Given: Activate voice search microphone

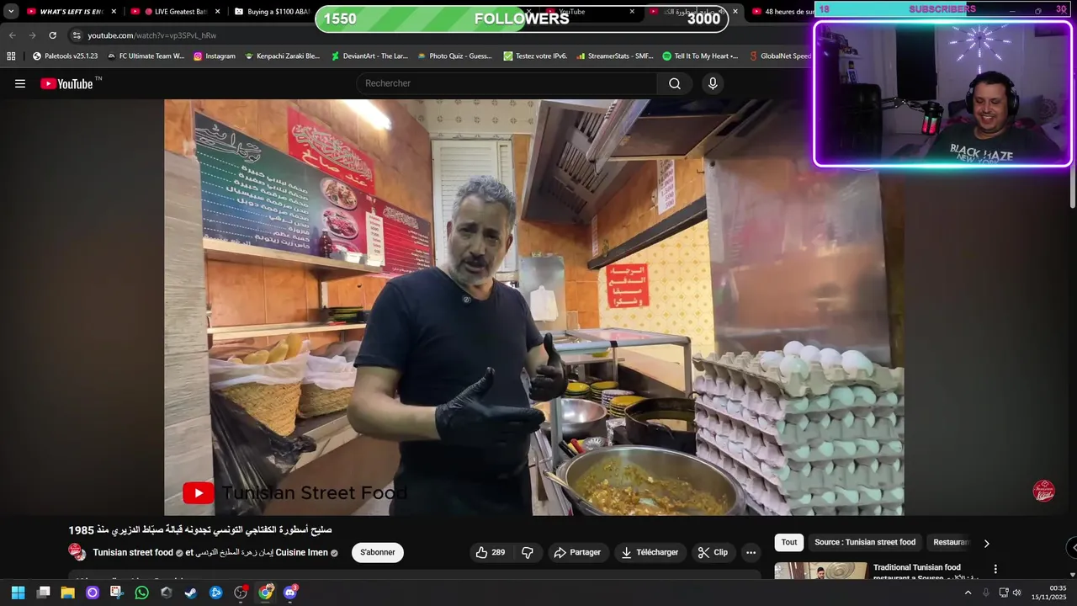Looking at the screenshot, I should tap(713, 83).
